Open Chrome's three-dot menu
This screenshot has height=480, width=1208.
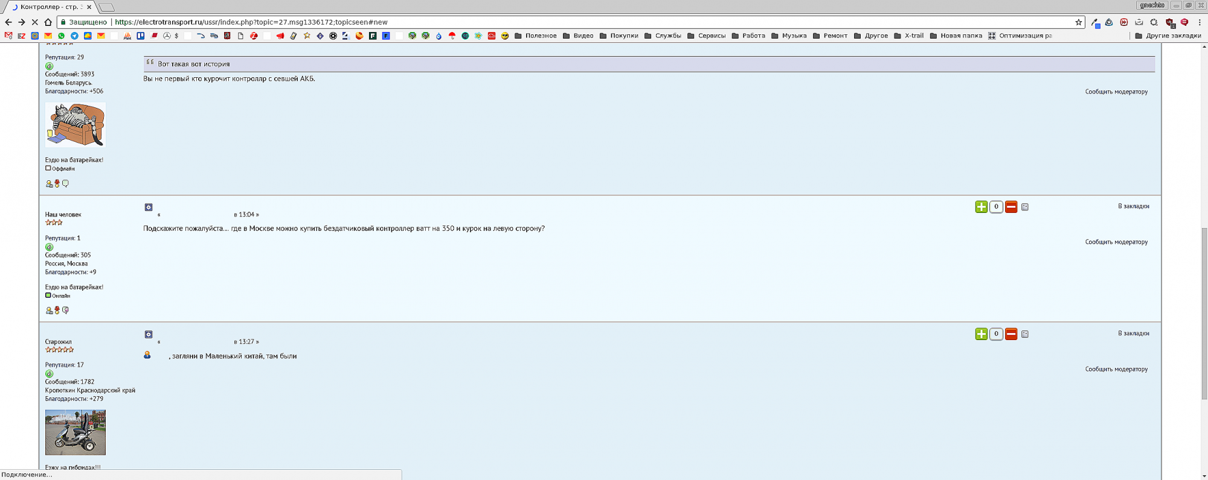1200,22
